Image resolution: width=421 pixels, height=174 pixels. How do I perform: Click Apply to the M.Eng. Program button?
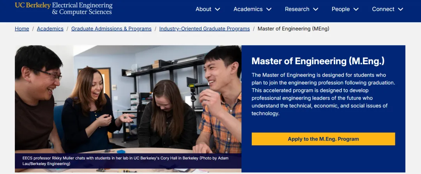323,139
